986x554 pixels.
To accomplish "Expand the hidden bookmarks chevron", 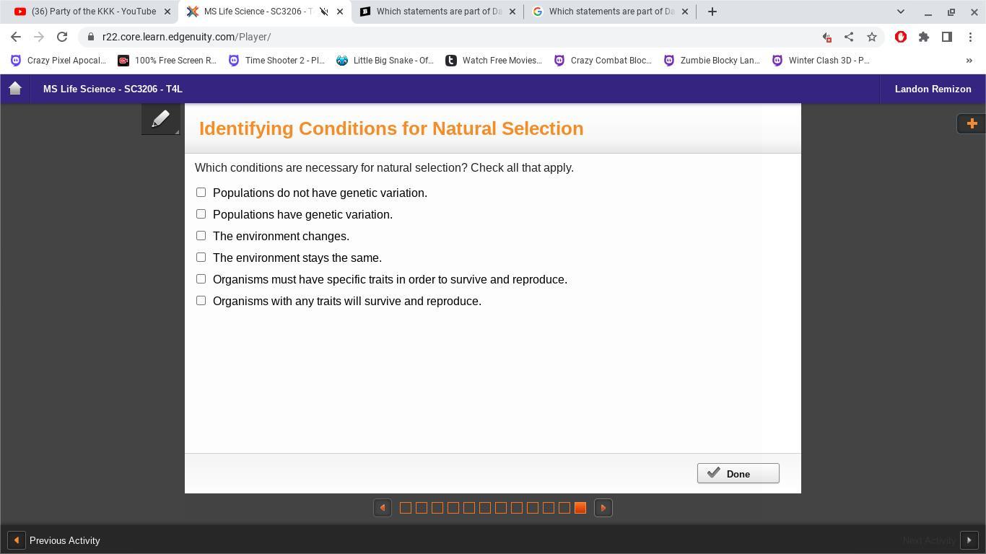I will point(969,61).
